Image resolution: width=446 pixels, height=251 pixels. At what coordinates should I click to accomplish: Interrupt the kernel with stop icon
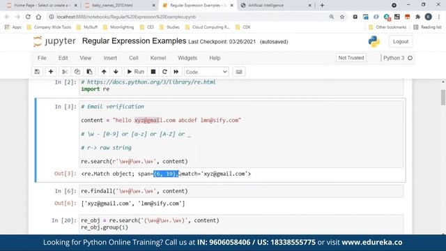pos(153,72)
